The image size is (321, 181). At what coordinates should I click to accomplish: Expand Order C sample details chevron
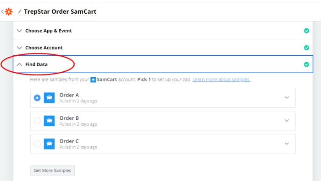[x=287, y=144]
